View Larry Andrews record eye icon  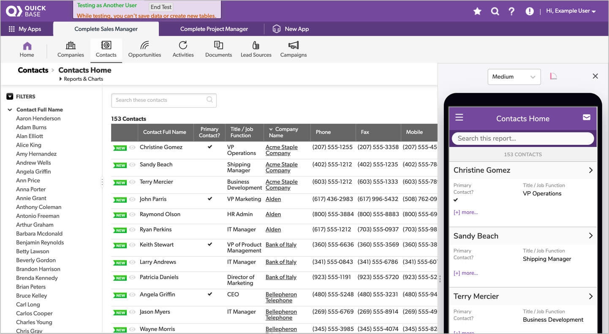pos(132,262)
